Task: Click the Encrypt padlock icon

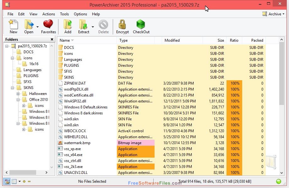Action: (x=122, y=24)
